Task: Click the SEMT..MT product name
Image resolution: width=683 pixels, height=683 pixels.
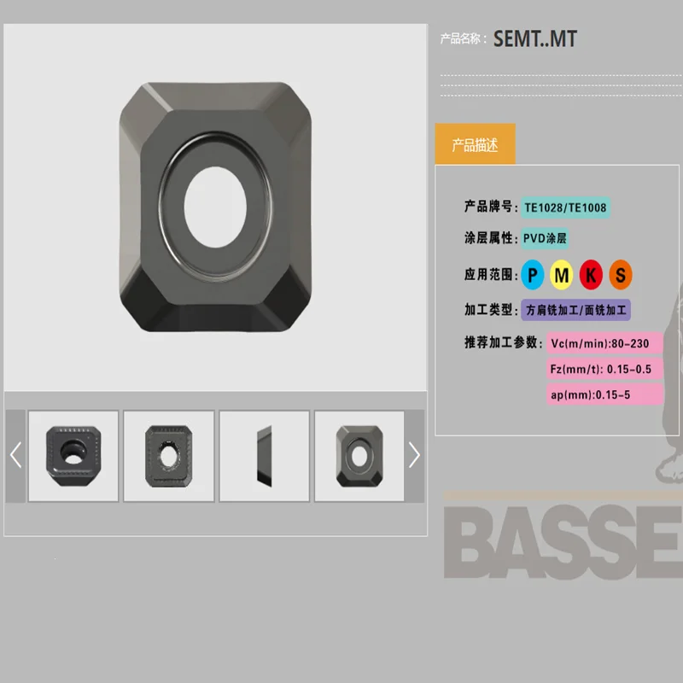Action: (x=535, y=38)
